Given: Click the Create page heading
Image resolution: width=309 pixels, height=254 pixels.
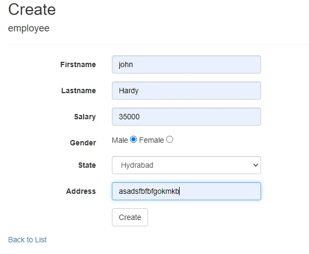Looking at the screenshot, I should [x=32, y=10].
